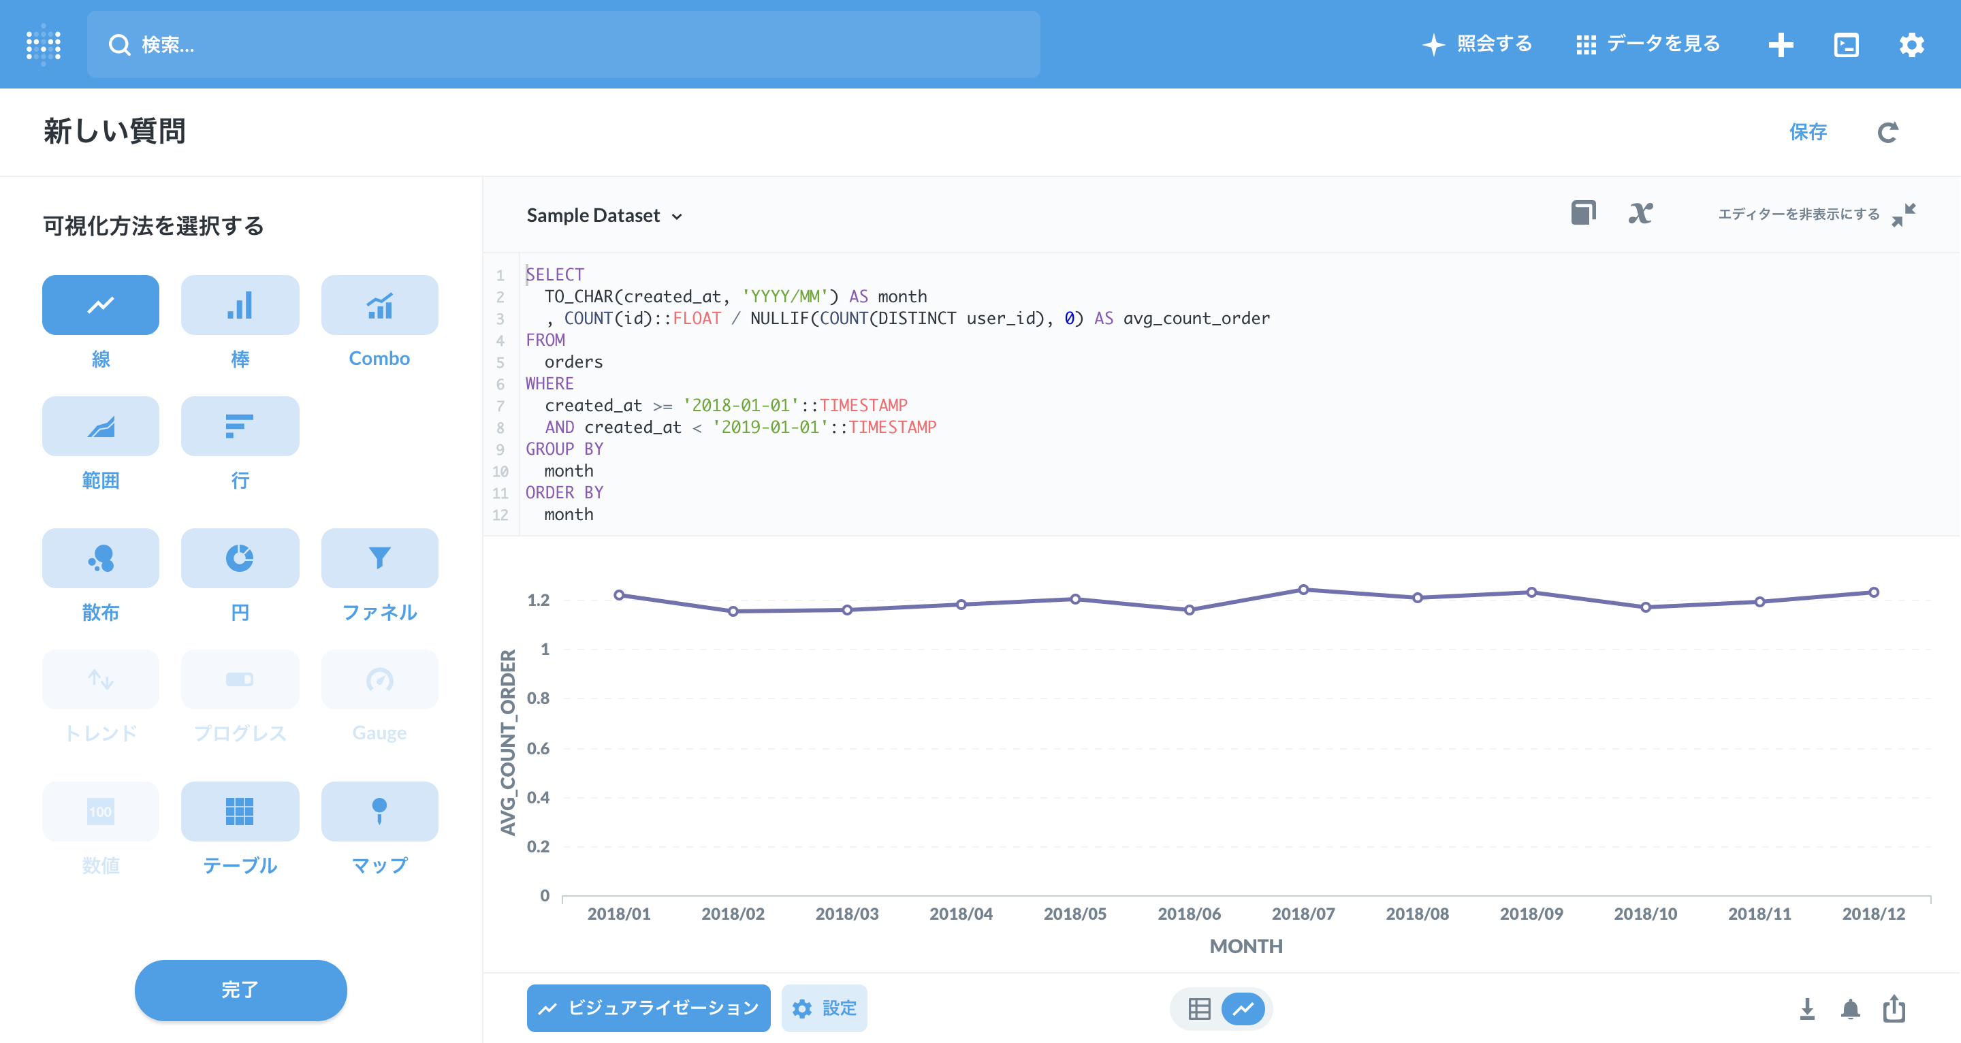Open the SQL variables (x) icon
Viewport: 1961px width, 1043px height.
point(1640,214)
